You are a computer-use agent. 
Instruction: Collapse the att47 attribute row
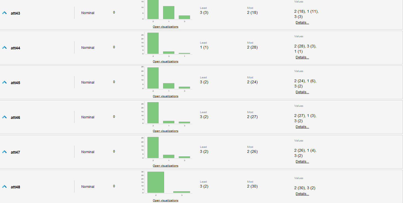pyautogui.click(x=4, y=152)
